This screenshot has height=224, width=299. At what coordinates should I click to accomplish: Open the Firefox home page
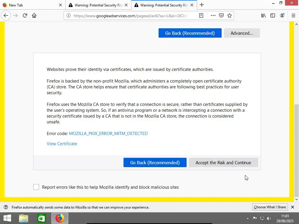pyautogui.click(x=34, y=16)
